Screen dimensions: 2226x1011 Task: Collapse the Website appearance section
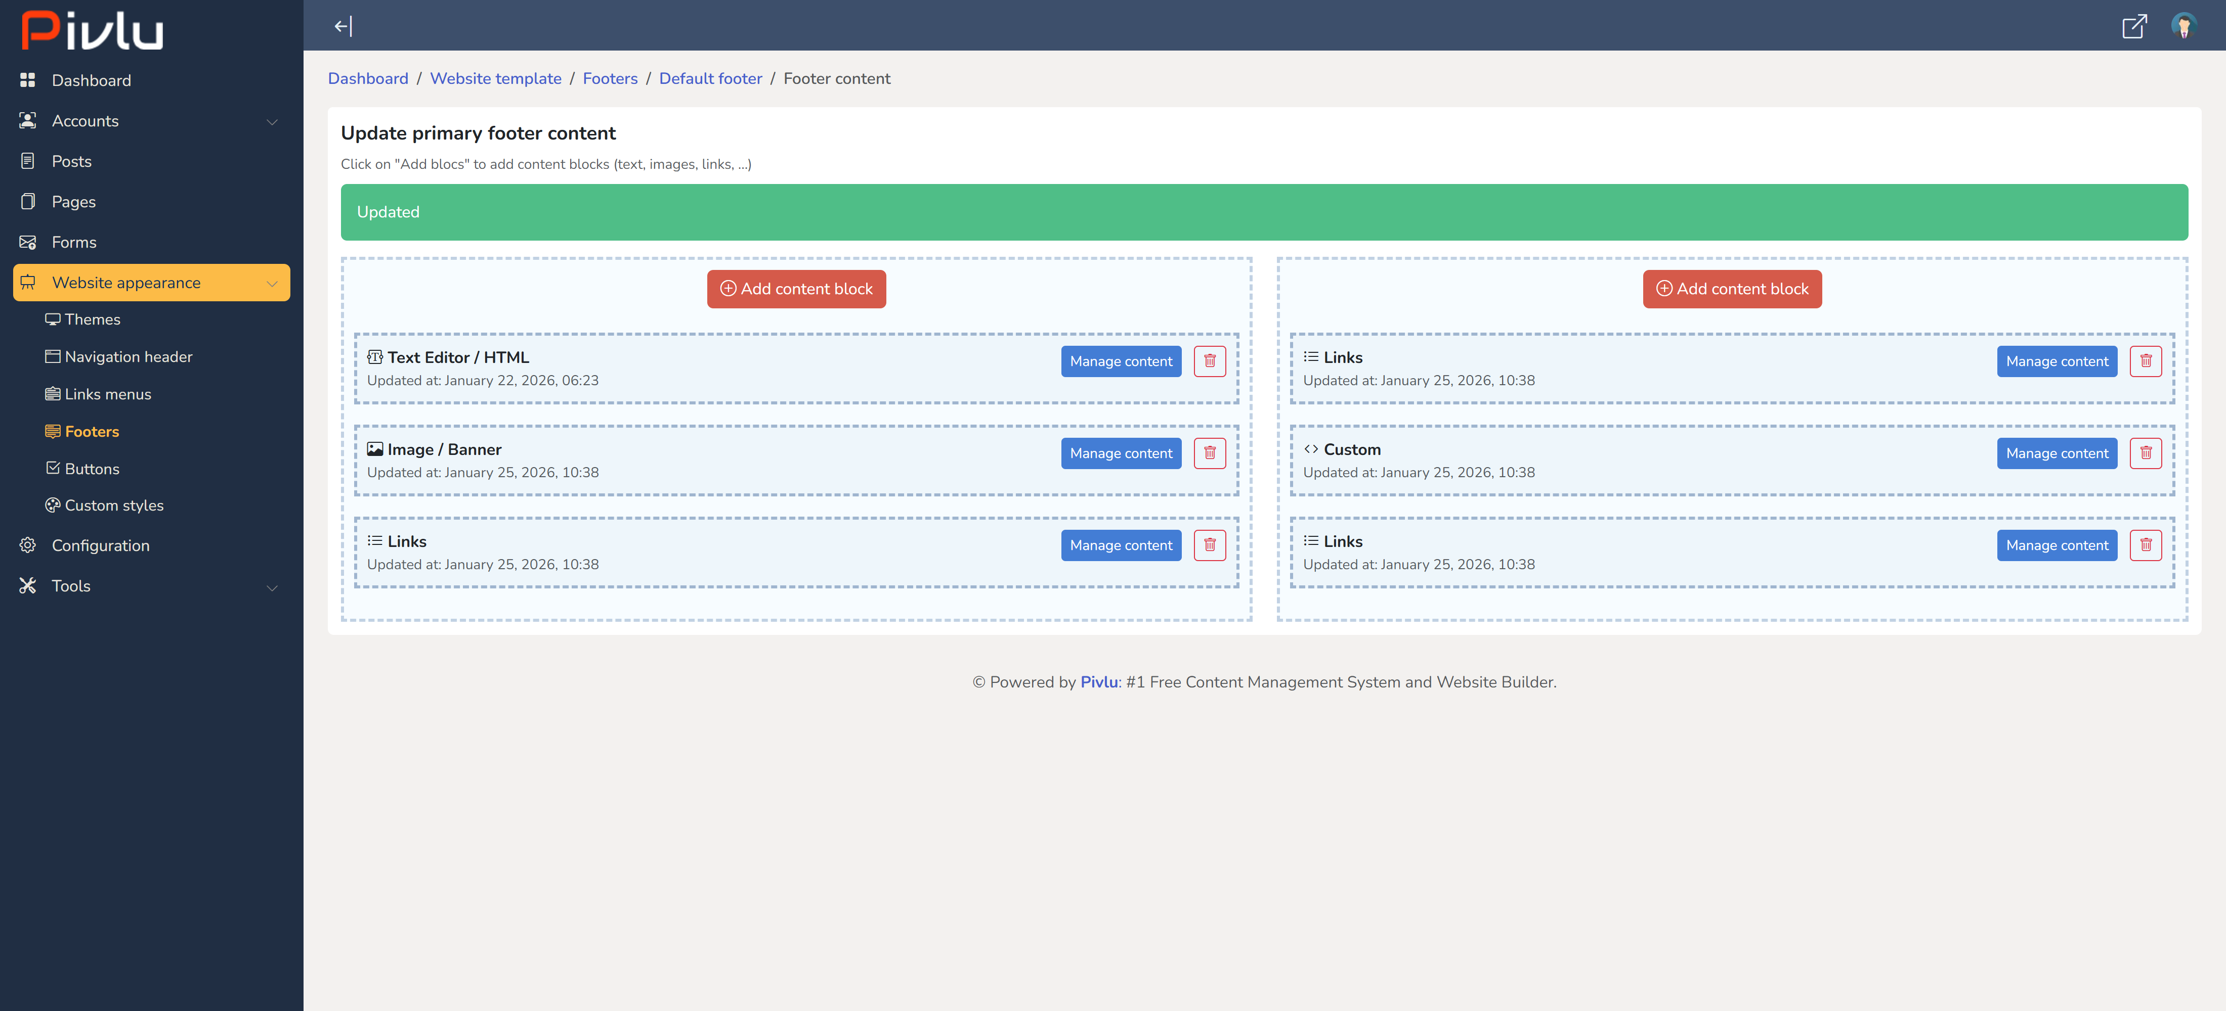(272, 282)
